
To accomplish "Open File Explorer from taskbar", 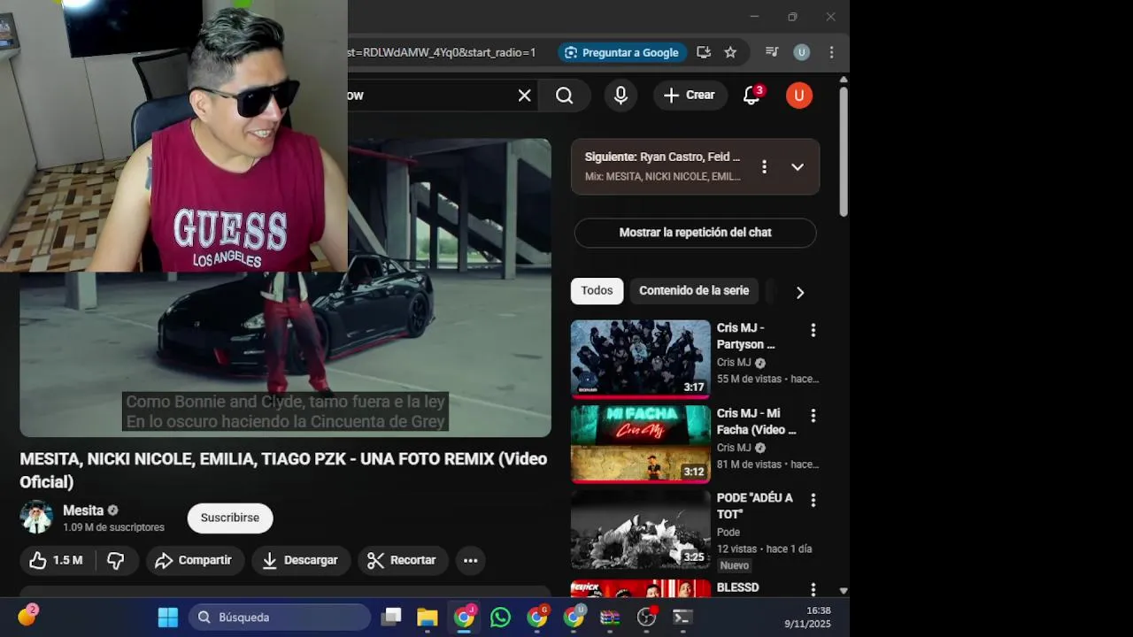I will (x=428, y=617).
